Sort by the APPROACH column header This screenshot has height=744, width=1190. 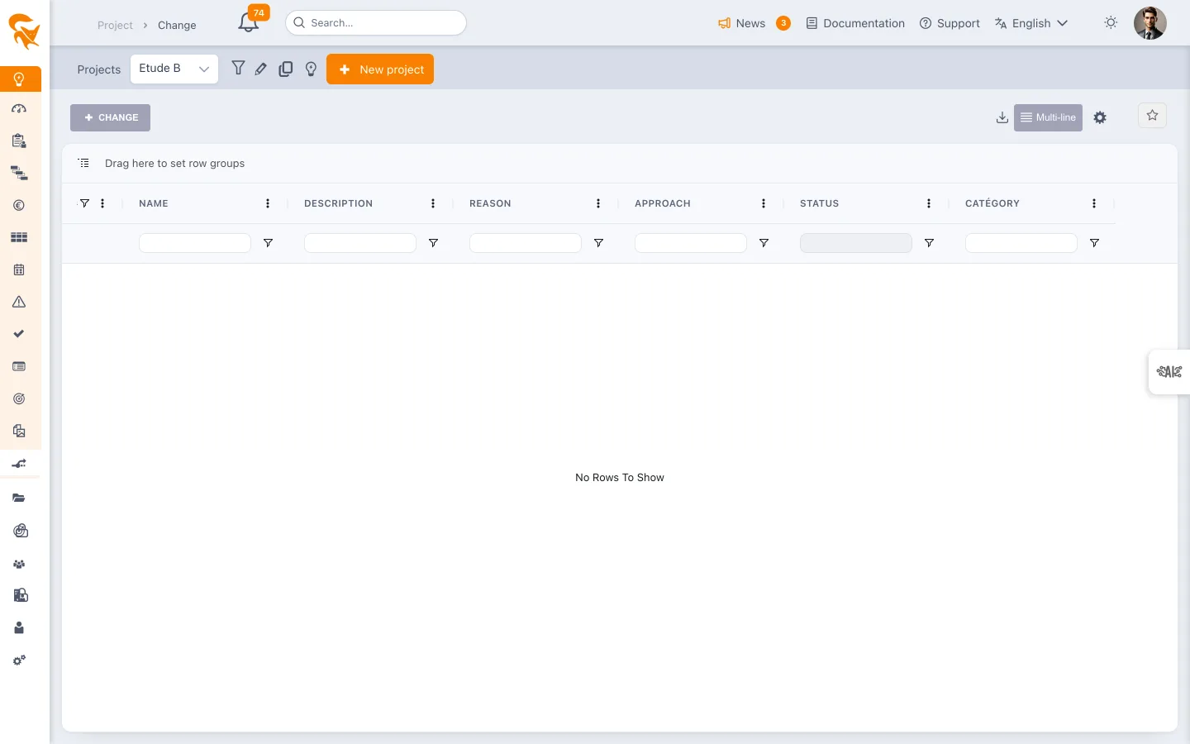pos(663,203)
